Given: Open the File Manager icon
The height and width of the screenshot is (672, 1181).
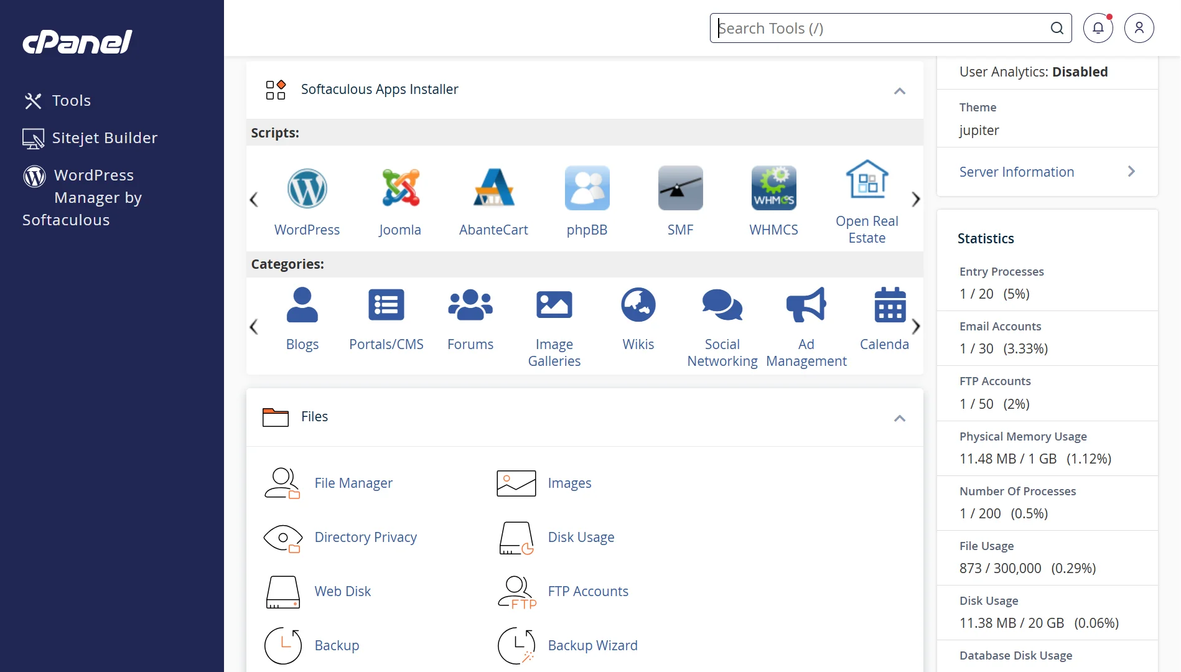Looking at the screenshot, I should point(282,483).
